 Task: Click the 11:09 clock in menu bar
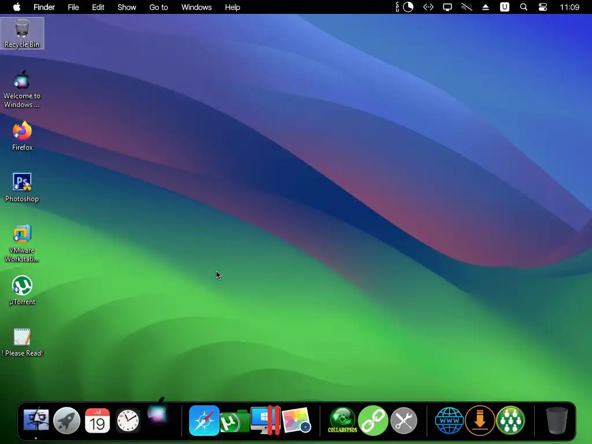click(569, 7)
